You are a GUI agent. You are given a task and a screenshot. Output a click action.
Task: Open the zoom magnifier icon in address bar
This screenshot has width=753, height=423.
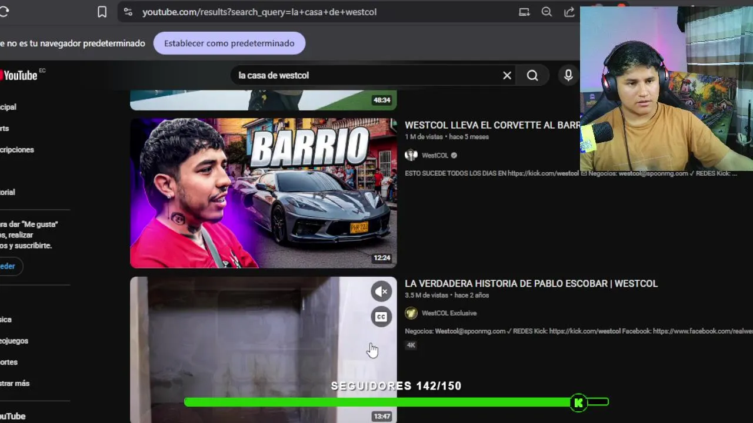[547, 12]
